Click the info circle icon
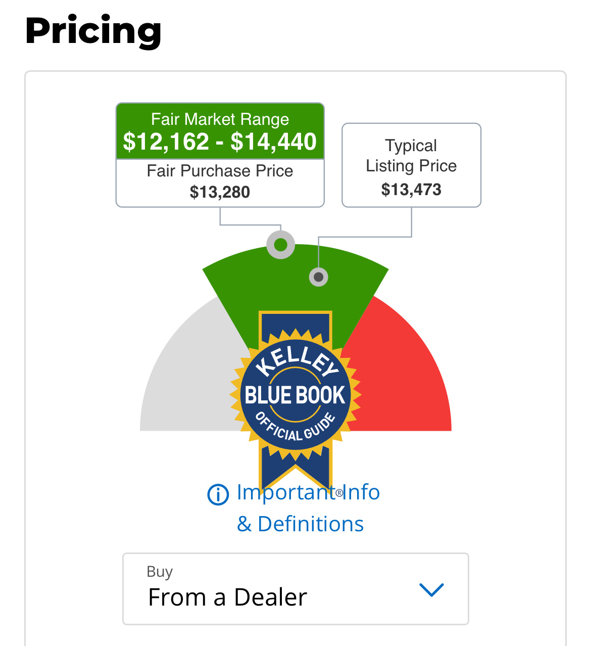The image size is (591, 646). (x=218, y=494)
